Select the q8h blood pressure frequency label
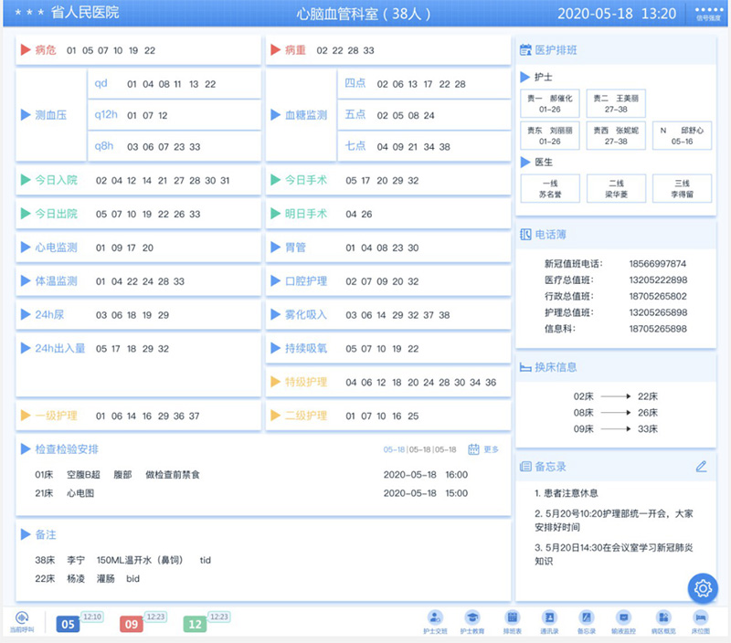731x643 pixels. click(x=103, y=146)
